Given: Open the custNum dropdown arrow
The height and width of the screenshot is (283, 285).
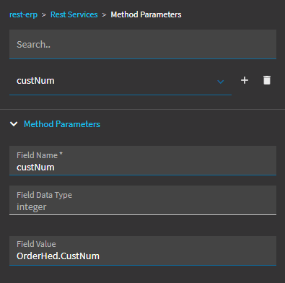Looking at the screenshot, I should pos(221,82).
